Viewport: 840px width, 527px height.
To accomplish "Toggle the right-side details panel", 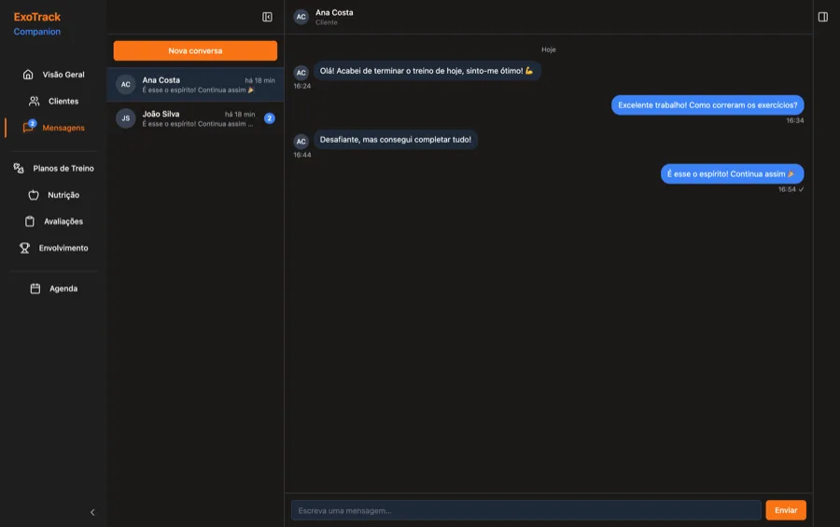I will tap(823, 17).
